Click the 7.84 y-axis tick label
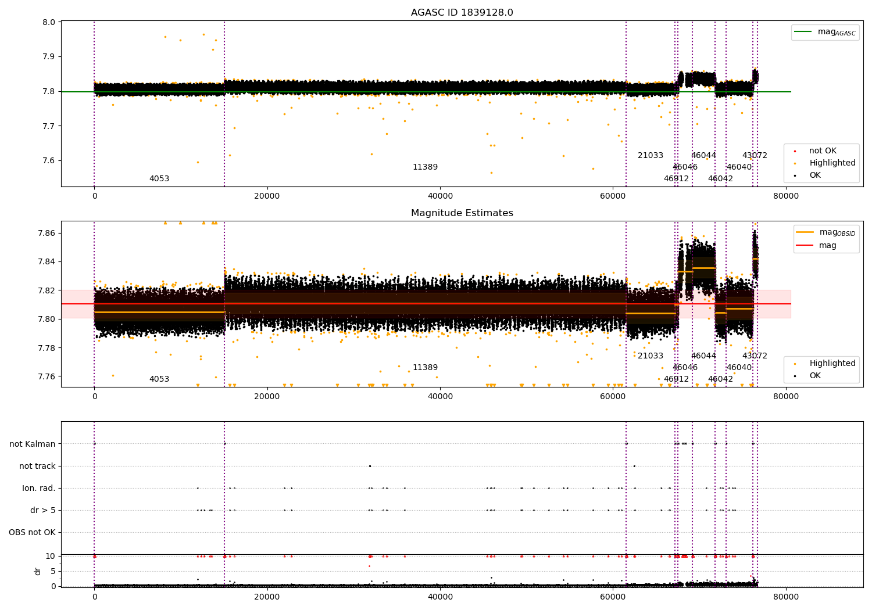 tap(47, 261)
